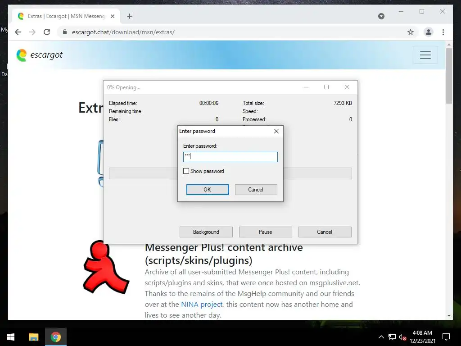Close the Enter password dialog
461x346 pixels.
click(276, 131)
